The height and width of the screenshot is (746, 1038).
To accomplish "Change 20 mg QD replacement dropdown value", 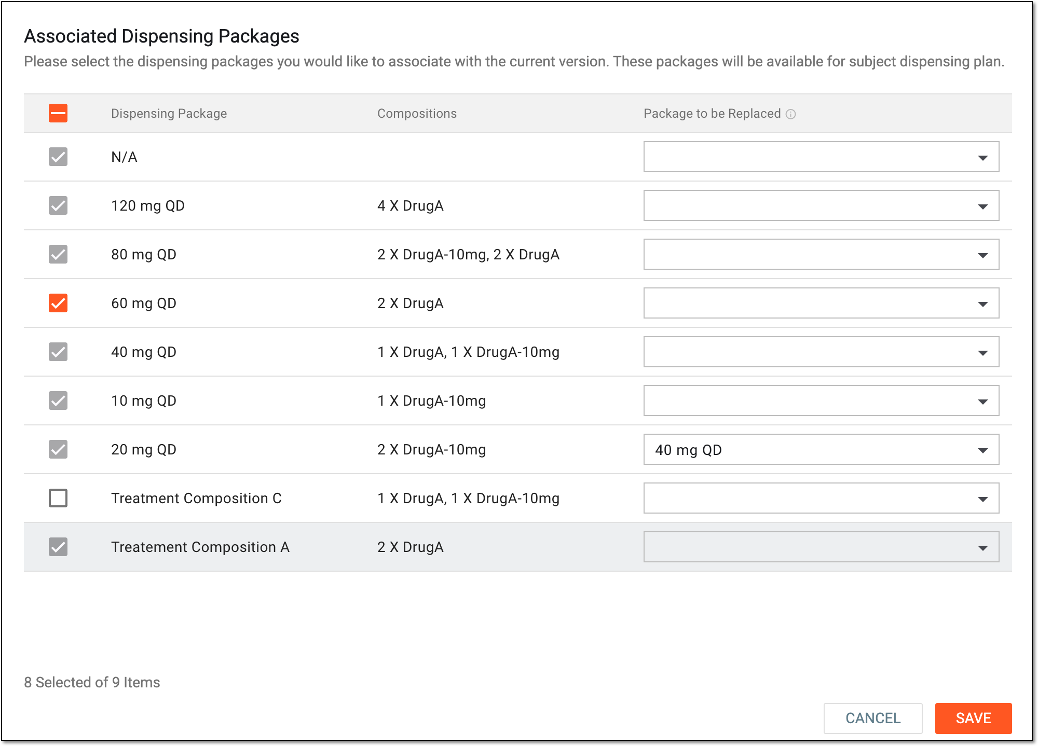I will tap(821, 449).
